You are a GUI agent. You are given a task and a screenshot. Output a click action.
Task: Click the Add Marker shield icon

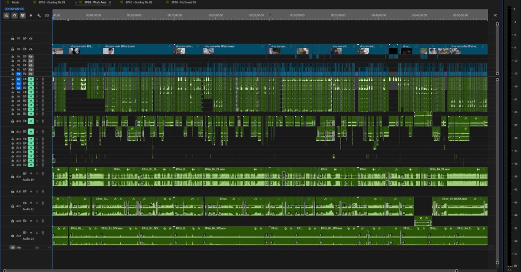31,16
